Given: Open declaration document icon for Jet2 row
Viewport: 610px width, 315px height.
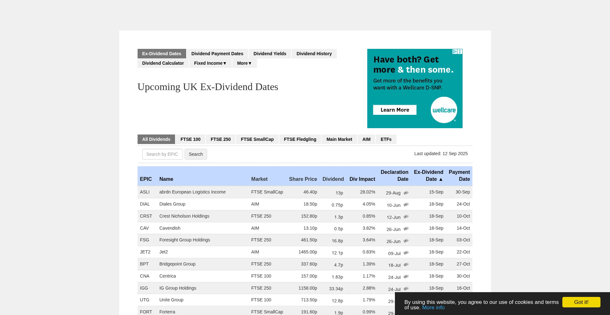Looking at the screenshot, I should (406, 253).
